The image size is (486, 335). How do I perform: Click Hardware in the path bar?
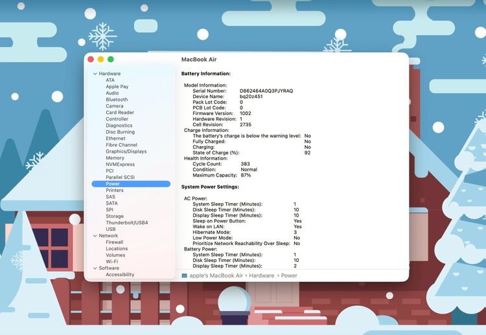tap(262, 276)
